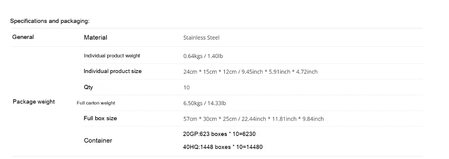Select the 'General' row label
Viewport: 449px width, 159px height.
click(x=23, y=37)
